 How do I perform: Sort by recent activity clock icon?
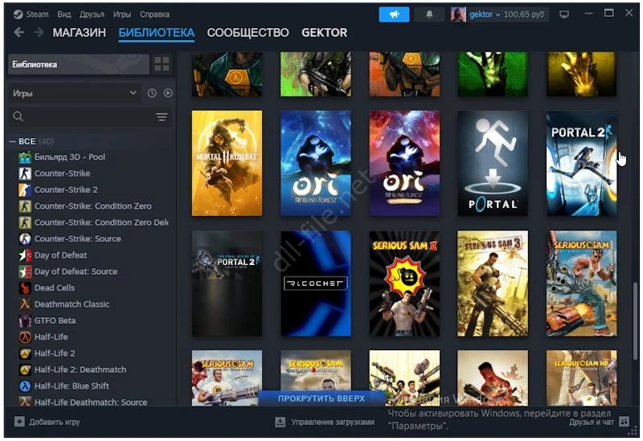pos(152,93)
